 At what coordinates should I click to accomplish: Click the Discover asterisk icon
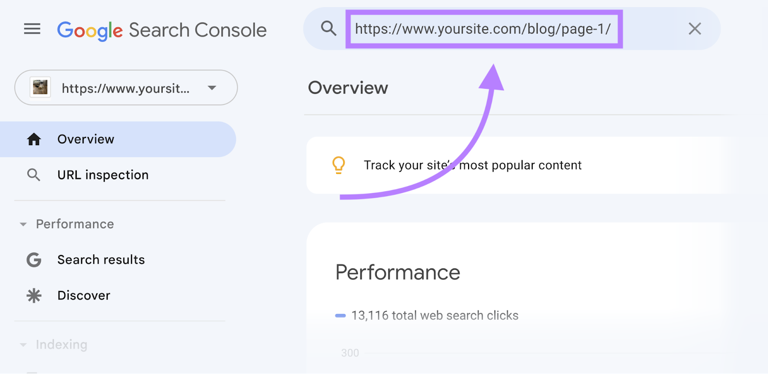coord(33,295)
